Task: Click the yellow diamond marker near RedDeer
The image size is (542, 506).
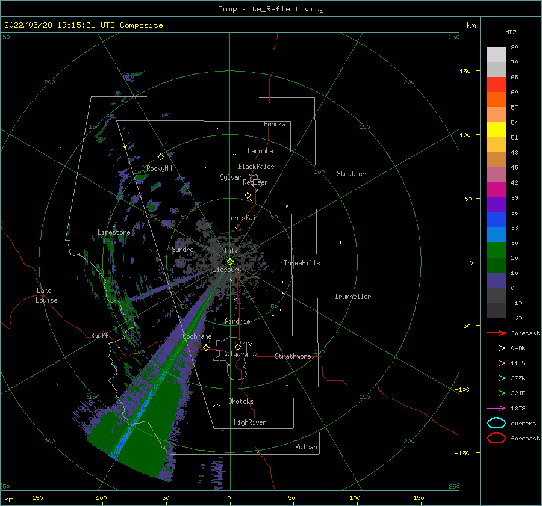Action: [x=248, y=196]
